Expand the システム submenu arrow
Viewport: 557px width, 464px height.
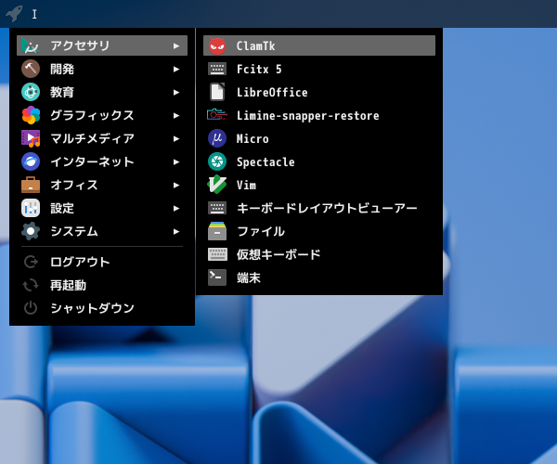pyautogui.click(x=176, y=231)
